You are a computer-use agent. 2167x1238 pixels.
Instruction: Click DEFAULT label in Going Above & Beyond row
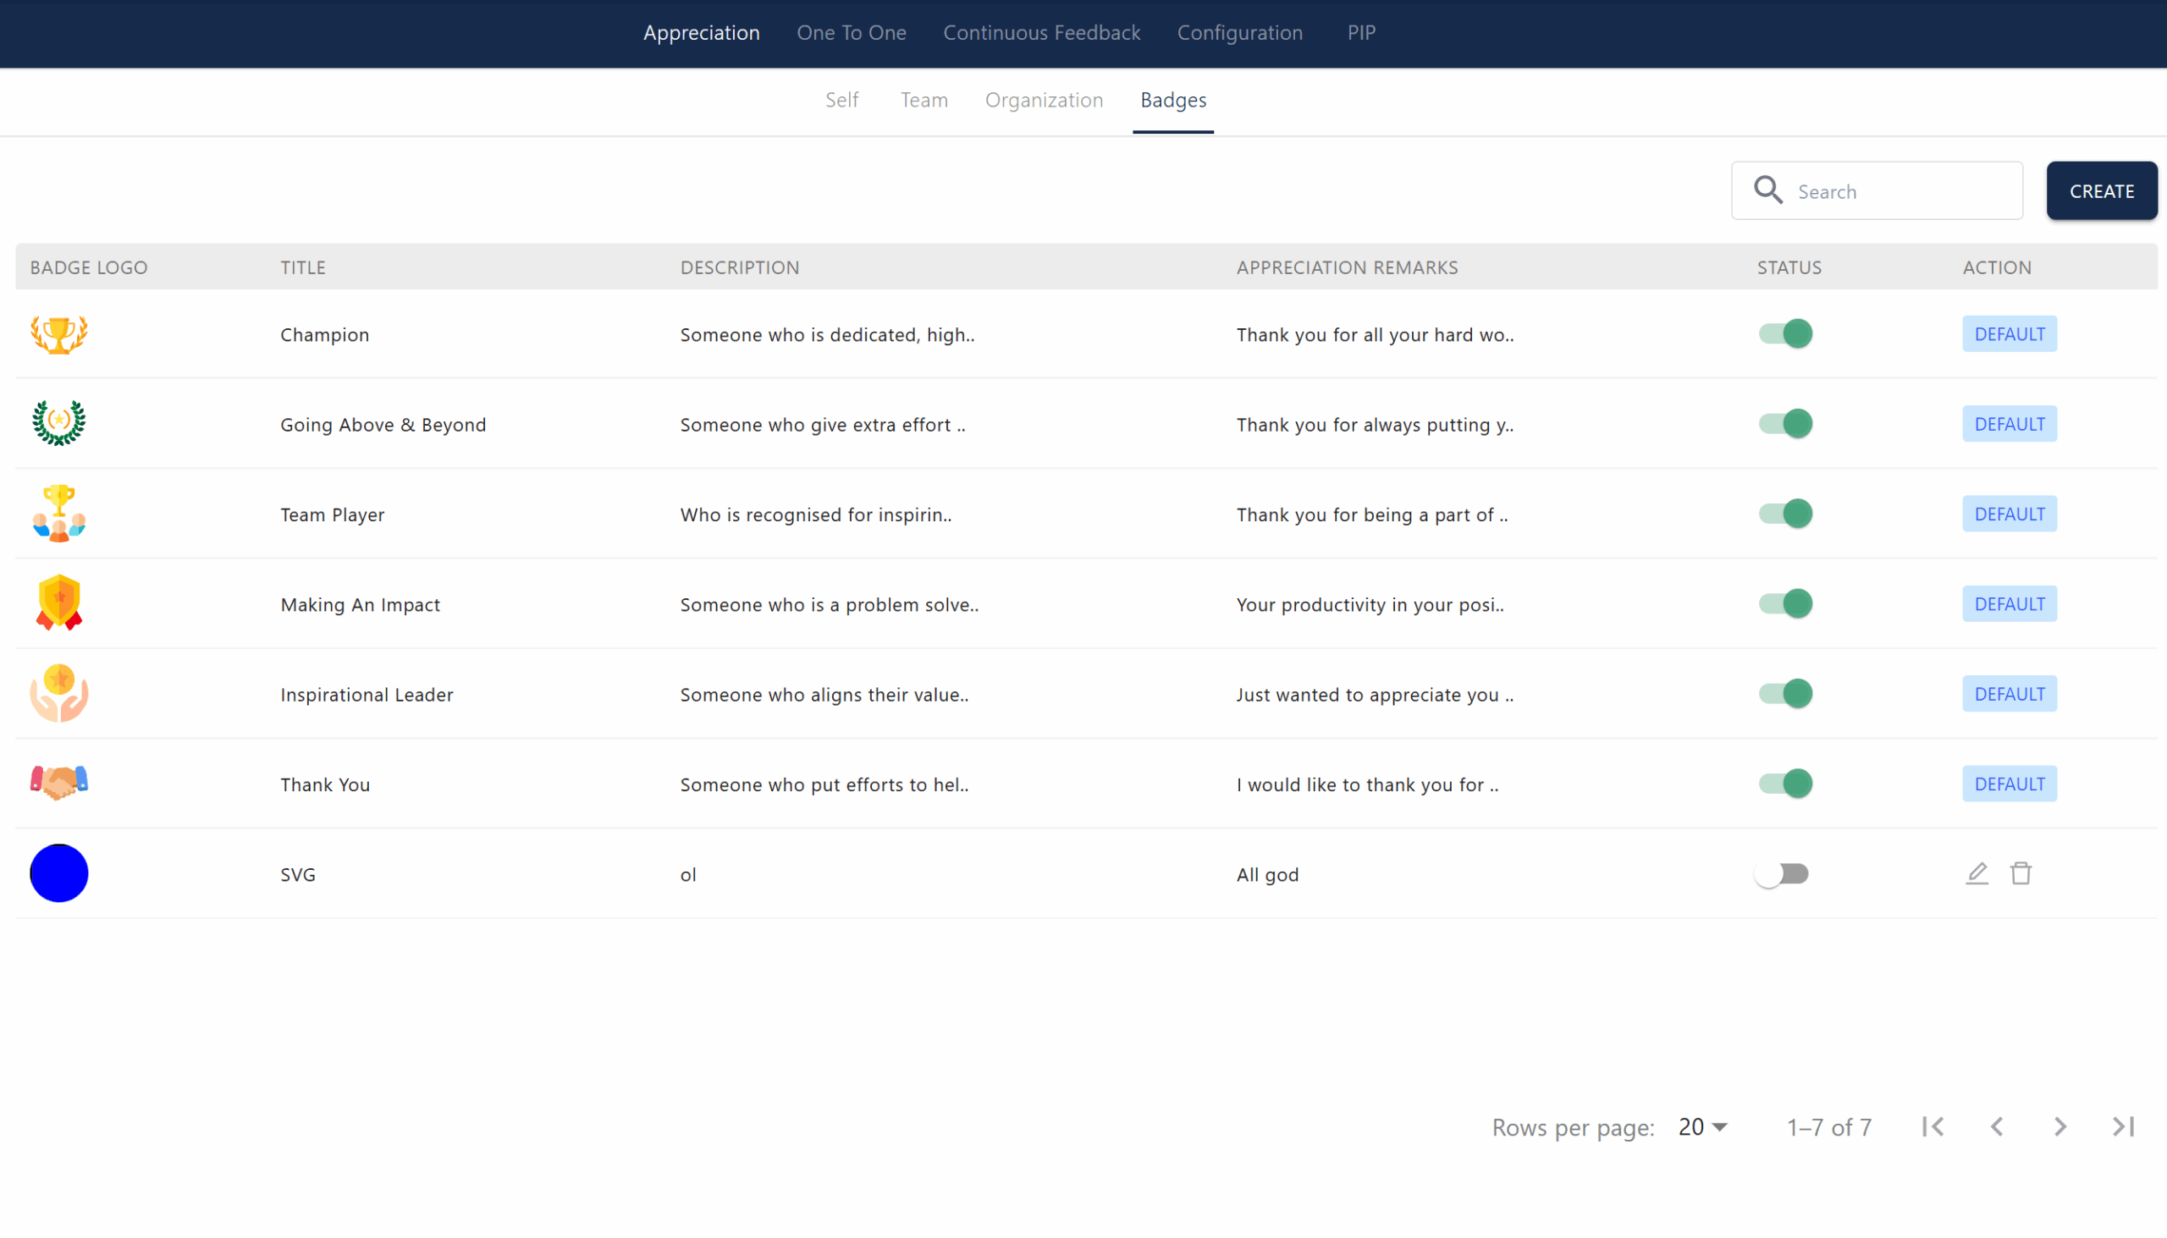pyautogui.click(x=2009, y=424)
